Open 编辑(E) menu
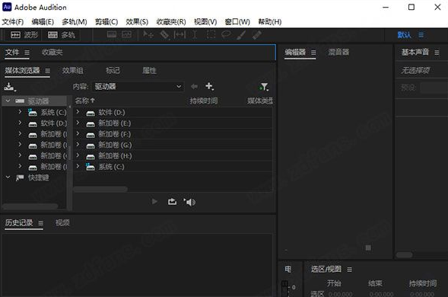 [43, 22]
